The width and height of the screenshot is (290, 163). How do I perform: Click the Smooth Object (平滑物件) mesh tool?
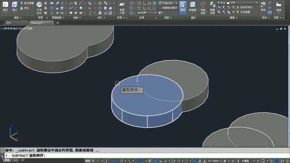[39, 7]
